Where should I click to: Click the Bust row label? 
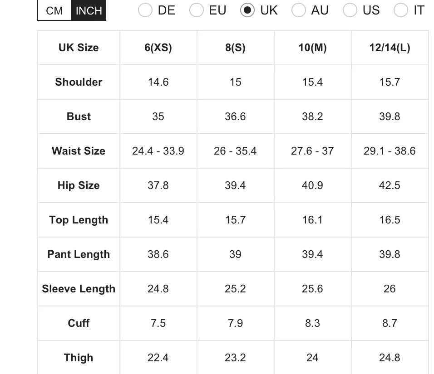click(78, 117)
